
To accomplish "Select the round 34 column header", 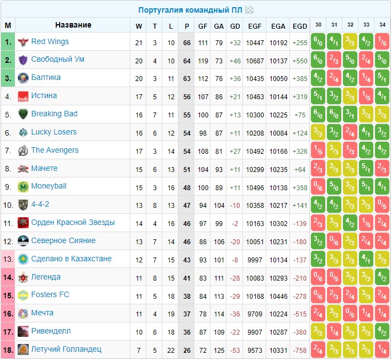I will pyautogui.click(x=382, y=25).
